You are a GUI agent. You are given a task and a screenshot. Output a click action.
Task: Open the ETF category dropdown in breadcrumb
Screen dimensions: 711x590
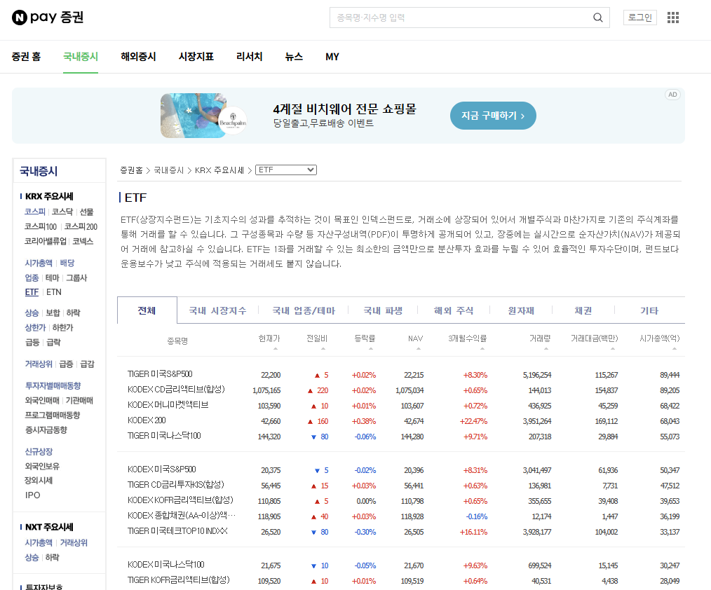pos(285,169)
